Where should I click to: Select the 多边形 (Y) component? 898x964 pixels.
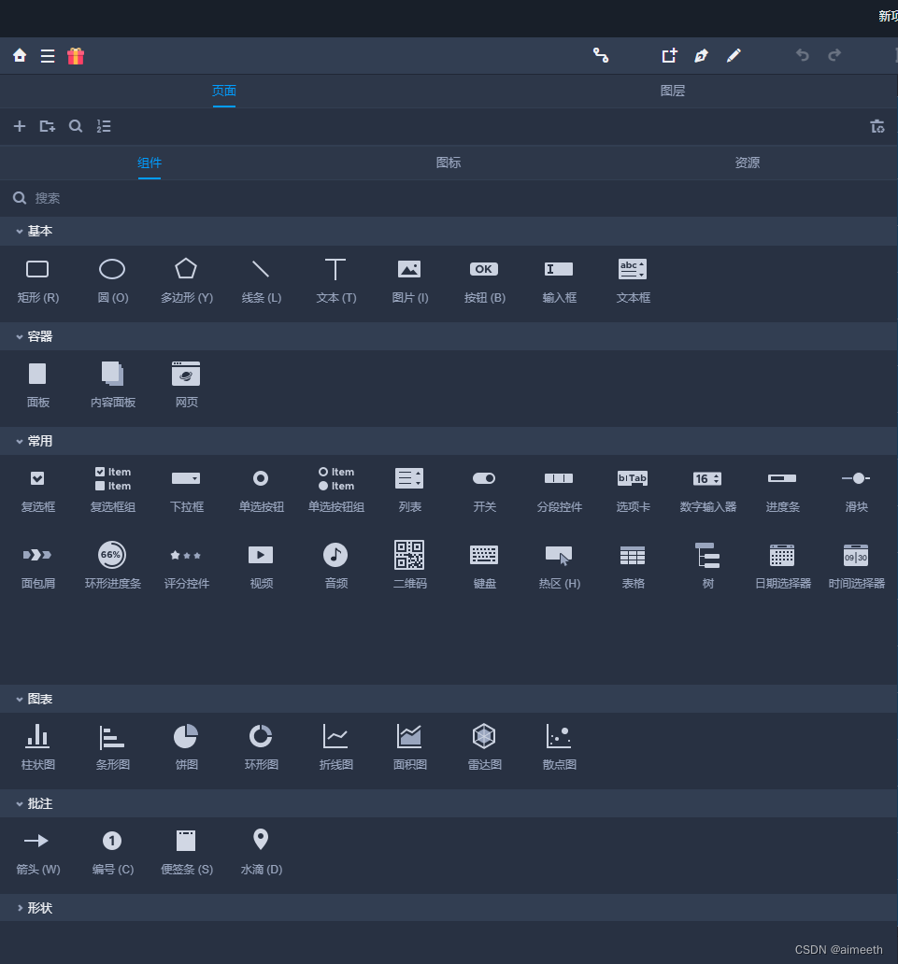click(186, 281)
